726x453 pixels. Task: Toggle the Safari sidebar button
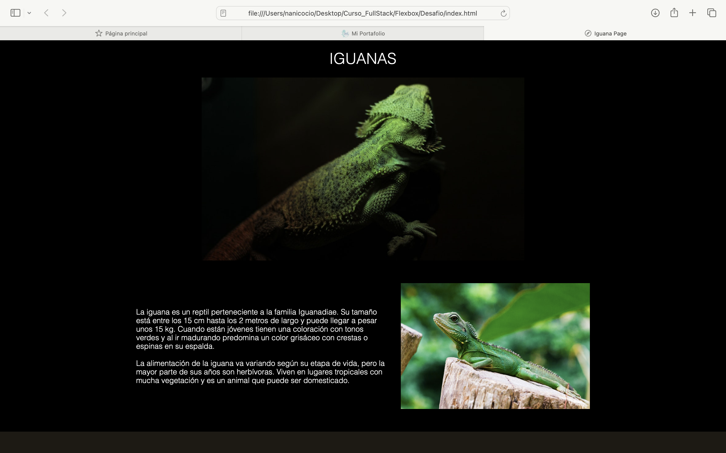click(x=15, y=13)
